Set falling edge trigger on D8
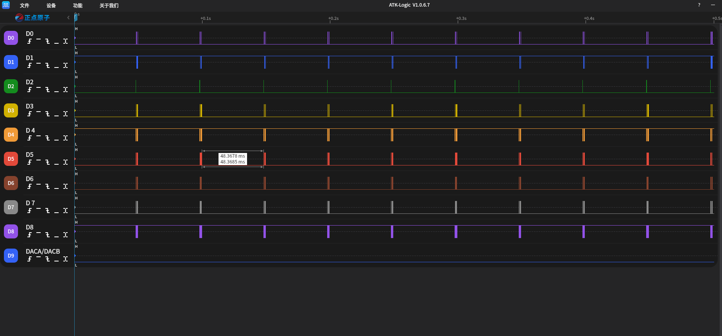The image size is (722, 336). pos(47,235)
